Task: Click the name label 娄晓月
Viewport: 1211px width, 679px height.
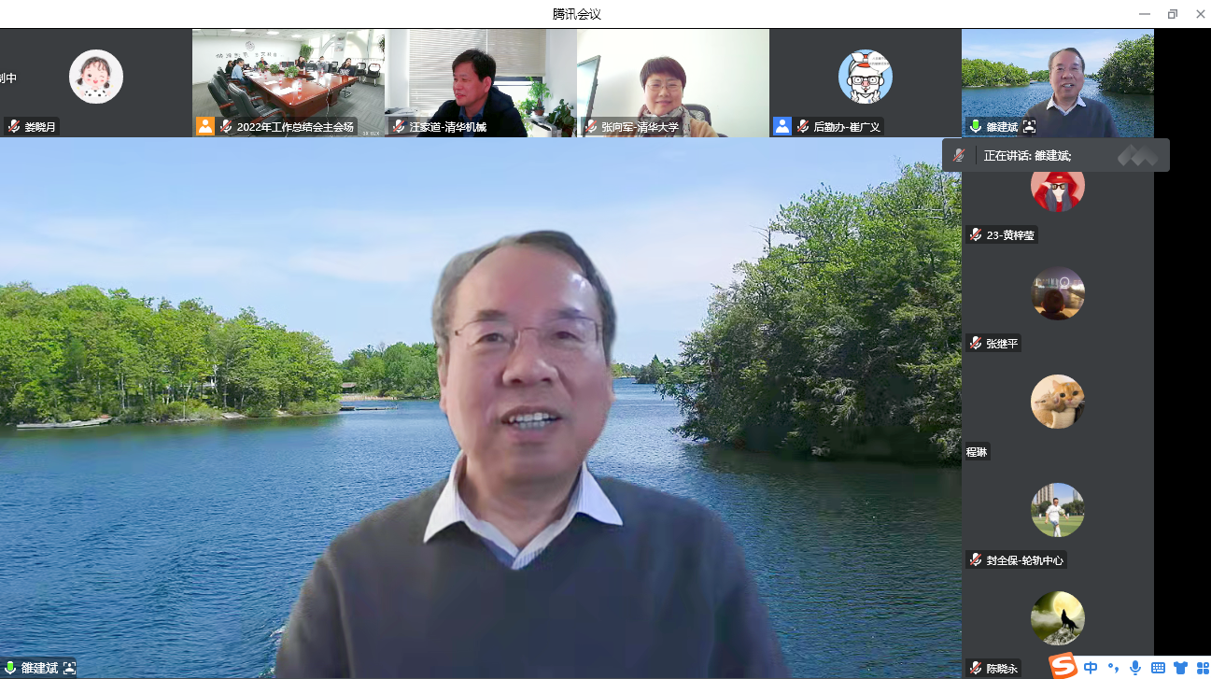Action: pyautogui.click(x=41, y=127)
